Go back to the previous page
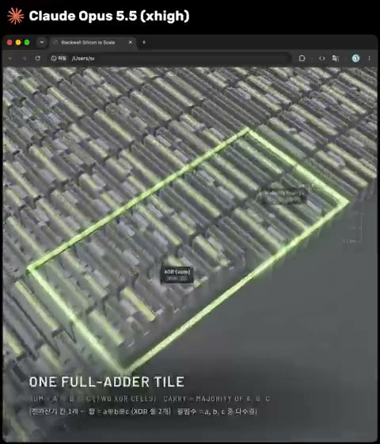This screenshot has width=380, height=444. tap(10, 59)
